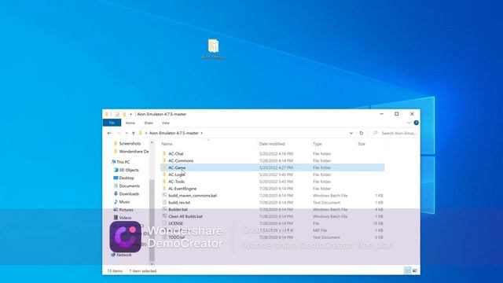The width and height of the screenshot is (503, 283).
Task: Select Network in navigation pane
Action: tap(124, 255)
